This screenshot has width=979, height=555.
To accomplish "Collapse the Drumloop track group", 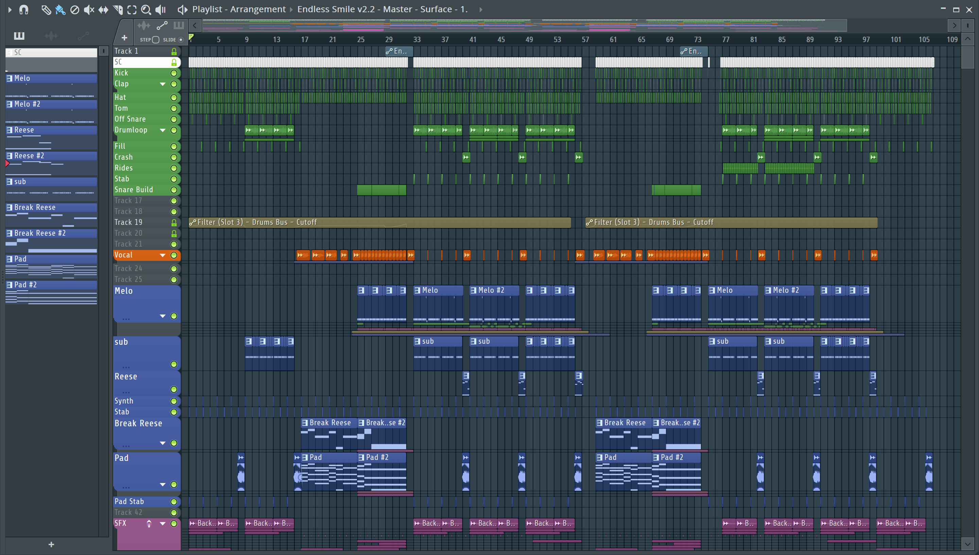I will [x=162, y=130].
